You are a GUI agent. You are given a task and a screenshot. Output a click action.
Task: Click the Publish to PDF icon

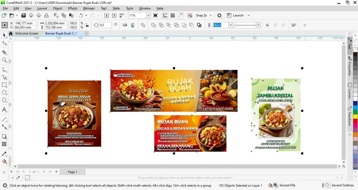coord(122,15)
